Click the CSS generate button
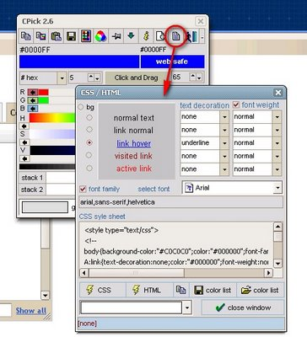Screen dimensions: 307x337 [102, 290]
